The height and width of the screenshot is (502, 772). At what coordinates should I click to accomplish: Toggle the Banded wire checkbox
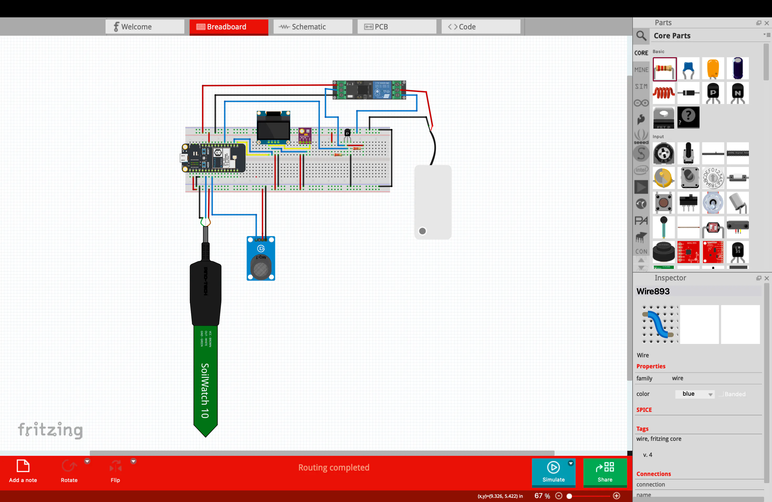click(721, 394)
